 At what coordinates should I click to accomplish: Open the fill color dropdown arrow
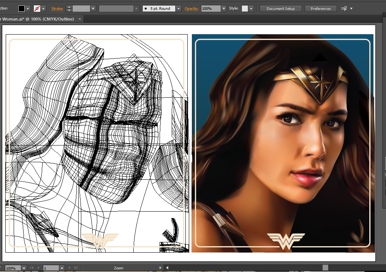(x=28, y=9)
